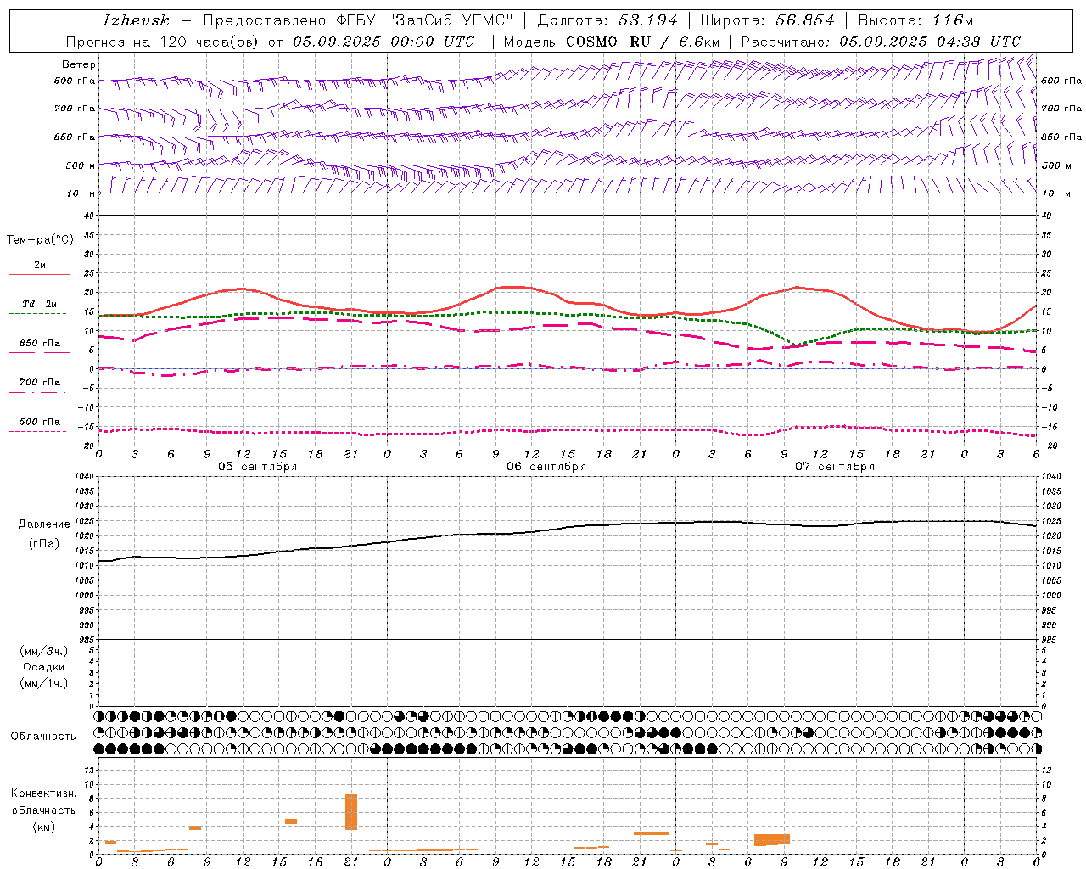
Task: Click the city name Izhevsk in the header
Action: click(x=136, y=20)
